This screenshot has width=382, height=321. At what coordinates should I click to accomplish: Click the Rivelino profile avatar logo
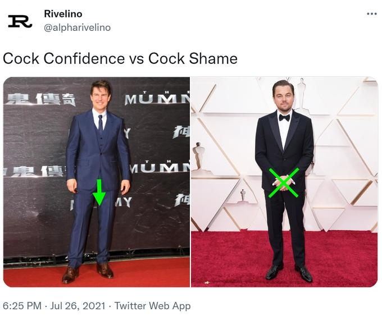click(x=20, y=21)
